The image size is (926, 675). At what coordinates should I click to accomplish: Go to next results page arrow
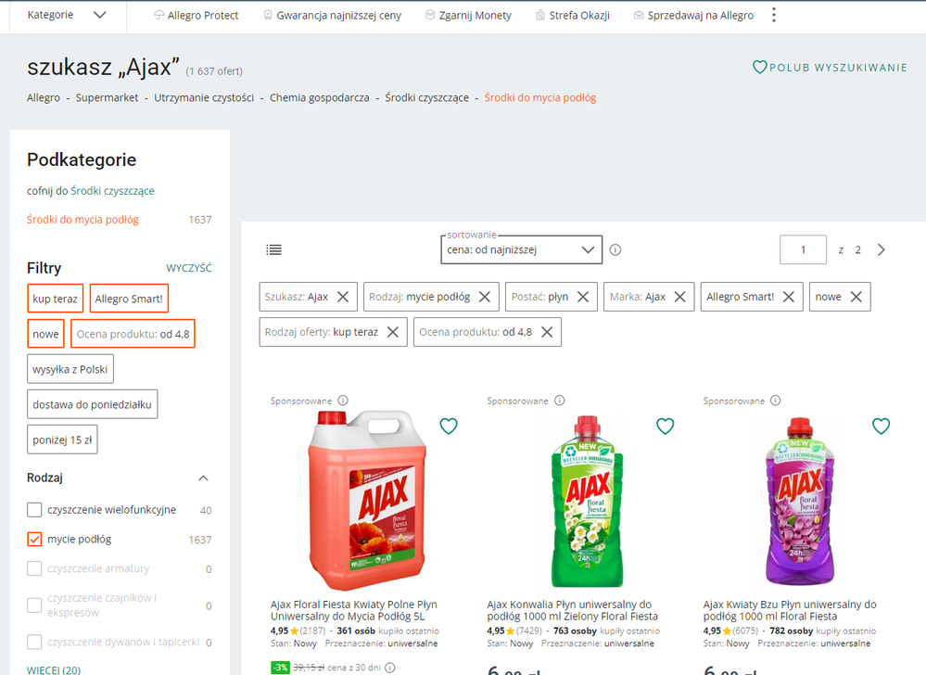(882, 249)
